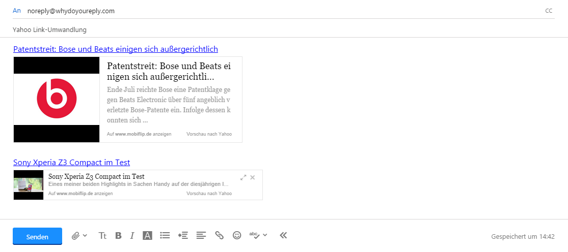Click Vorschau nach Yahoo in Sony card
Image resolution: width=568 pixels, height=252 pixels.
(209, 194)
